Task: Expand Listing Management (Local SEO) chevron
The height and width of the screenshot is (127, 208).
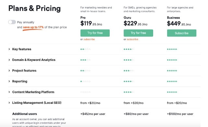Action: coord(9,103)
